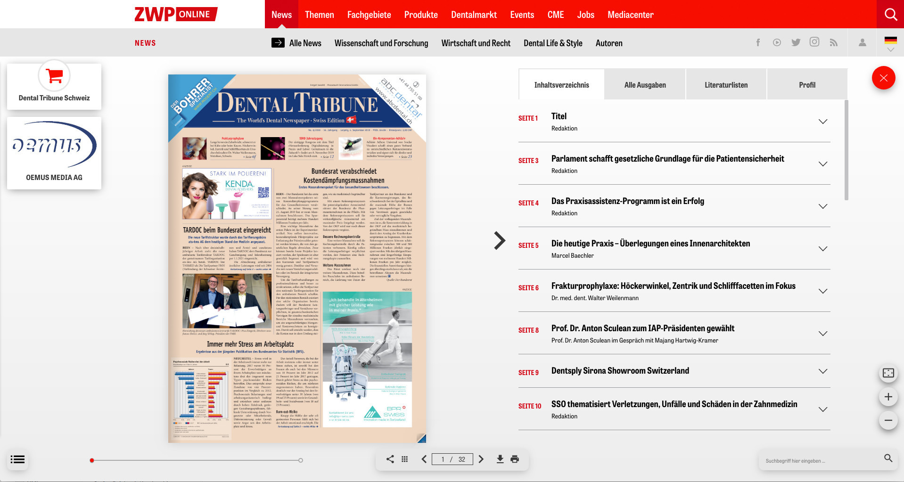Print the issue with printer icon
This screenshot has height=482, width=904.
[x=515, y=459]
